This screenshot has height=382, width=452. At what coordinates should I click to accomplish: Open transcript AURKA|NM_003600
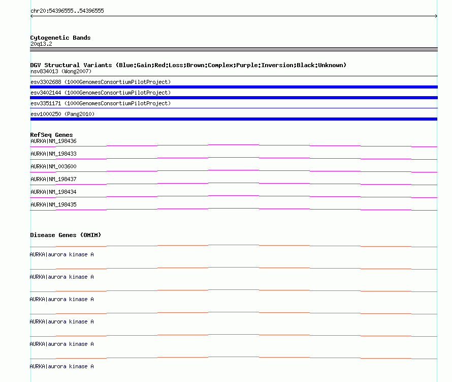[53, 167]
